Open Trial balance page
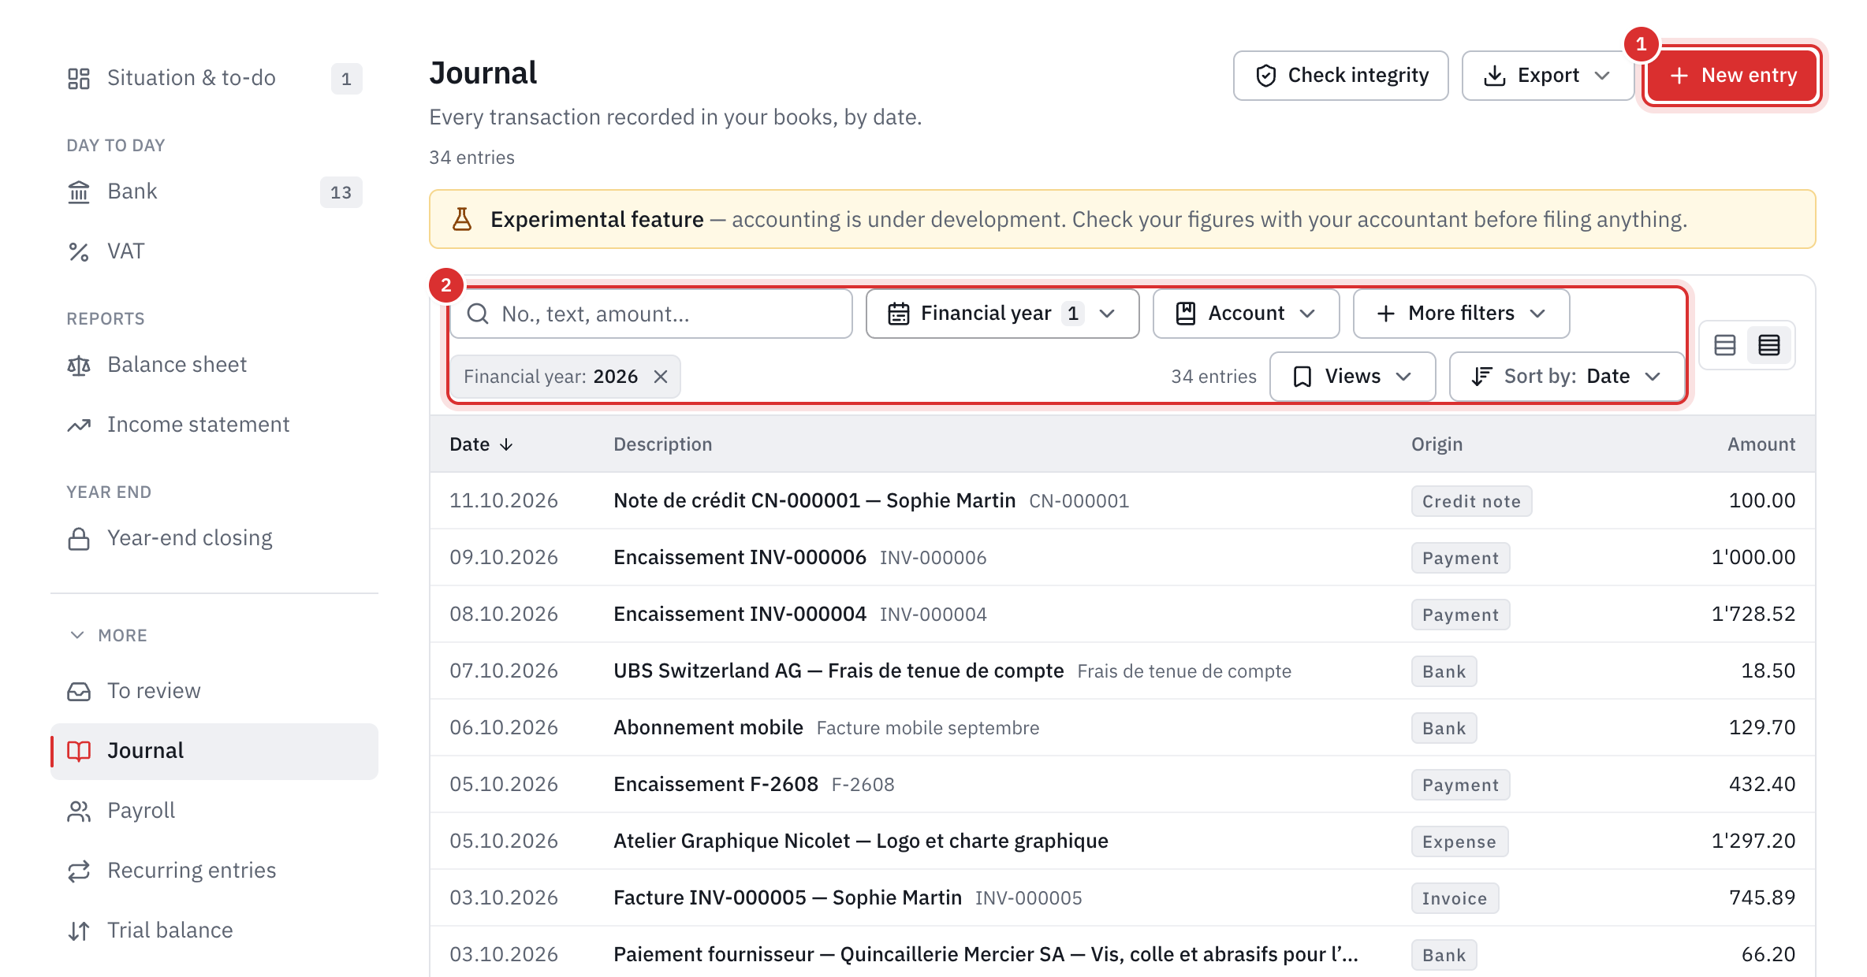This screenshot has width=1867, height=977. click(214, 931)
